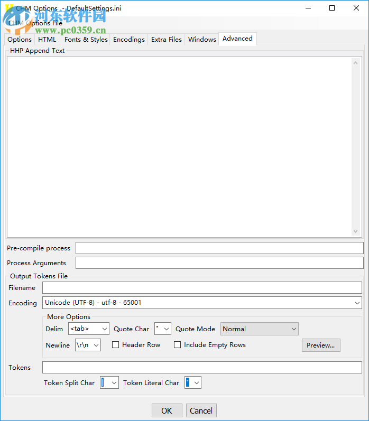Switch to the Options tab

(x=20, y=40)
